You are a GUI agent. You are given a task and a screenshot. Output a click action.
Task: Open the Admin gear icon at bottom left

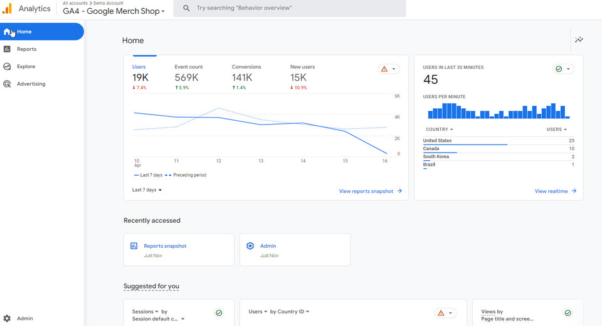[x=8, y=318]
